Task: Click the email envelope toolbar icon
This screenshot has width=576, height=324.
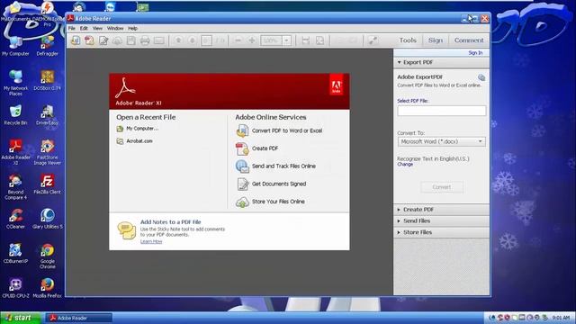Action: pyautogui.click(x=159, y=40)
